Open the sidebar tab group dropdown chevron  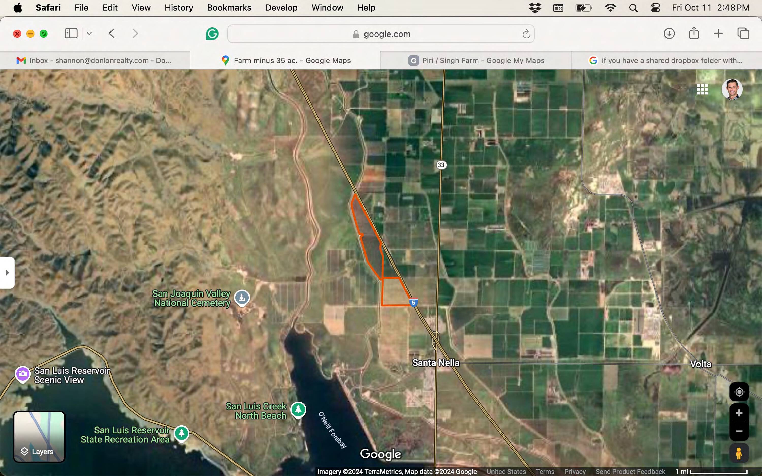[89, 34]
